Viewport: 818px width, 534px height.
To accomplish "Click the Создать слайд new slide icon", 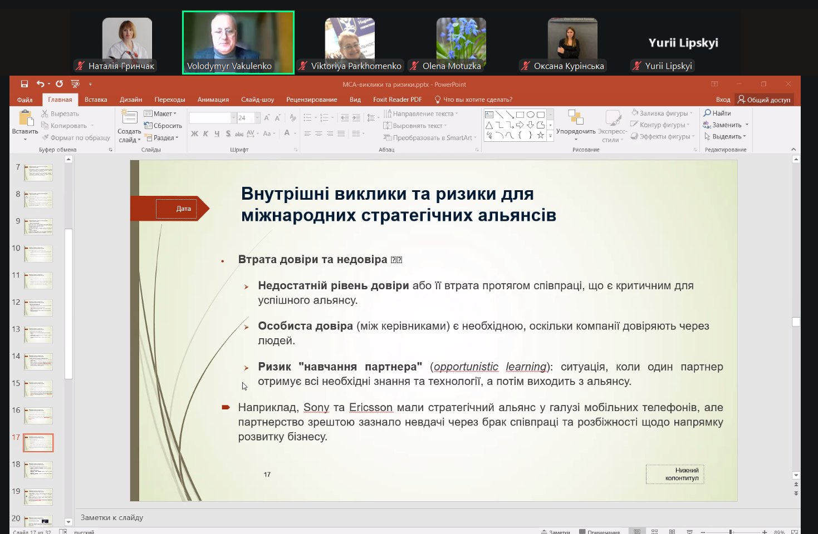I will (129, 117).
